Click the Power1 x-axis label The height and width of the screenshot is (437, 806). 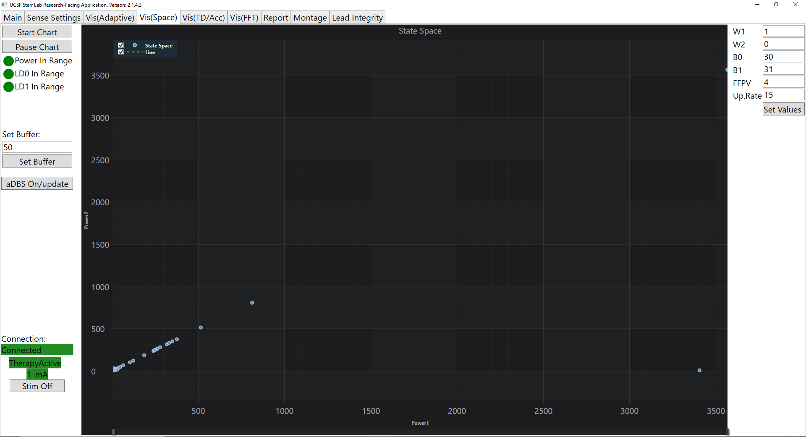tap(420, 423)
